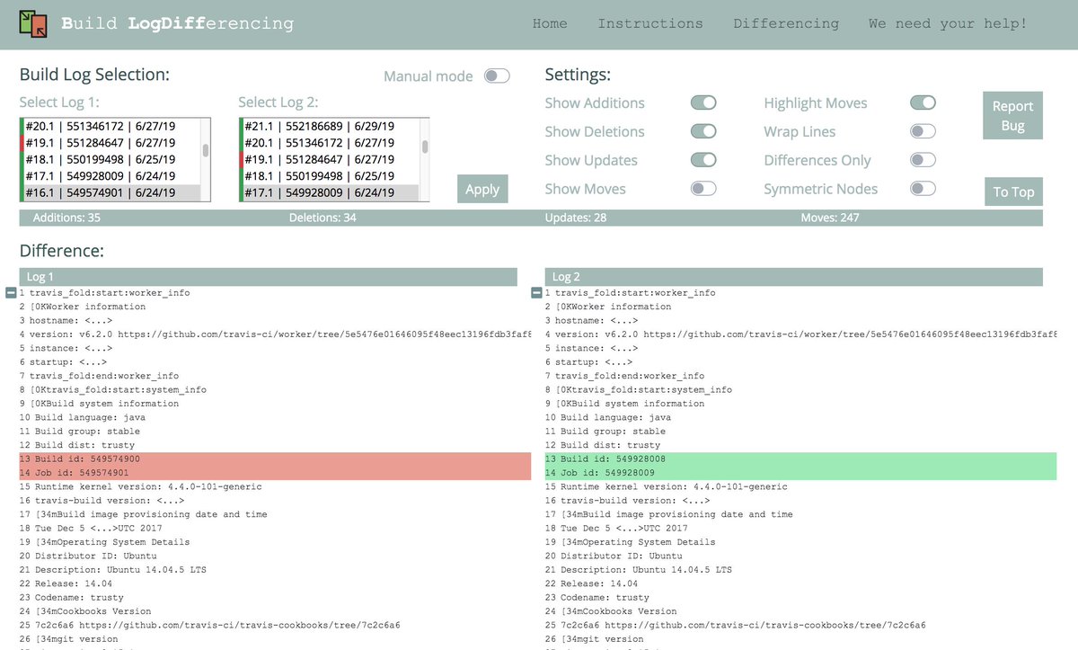This screenshot has height=650, width=1078.
Task: Go to Differencing nav item
Action: [x=786, y=24]
